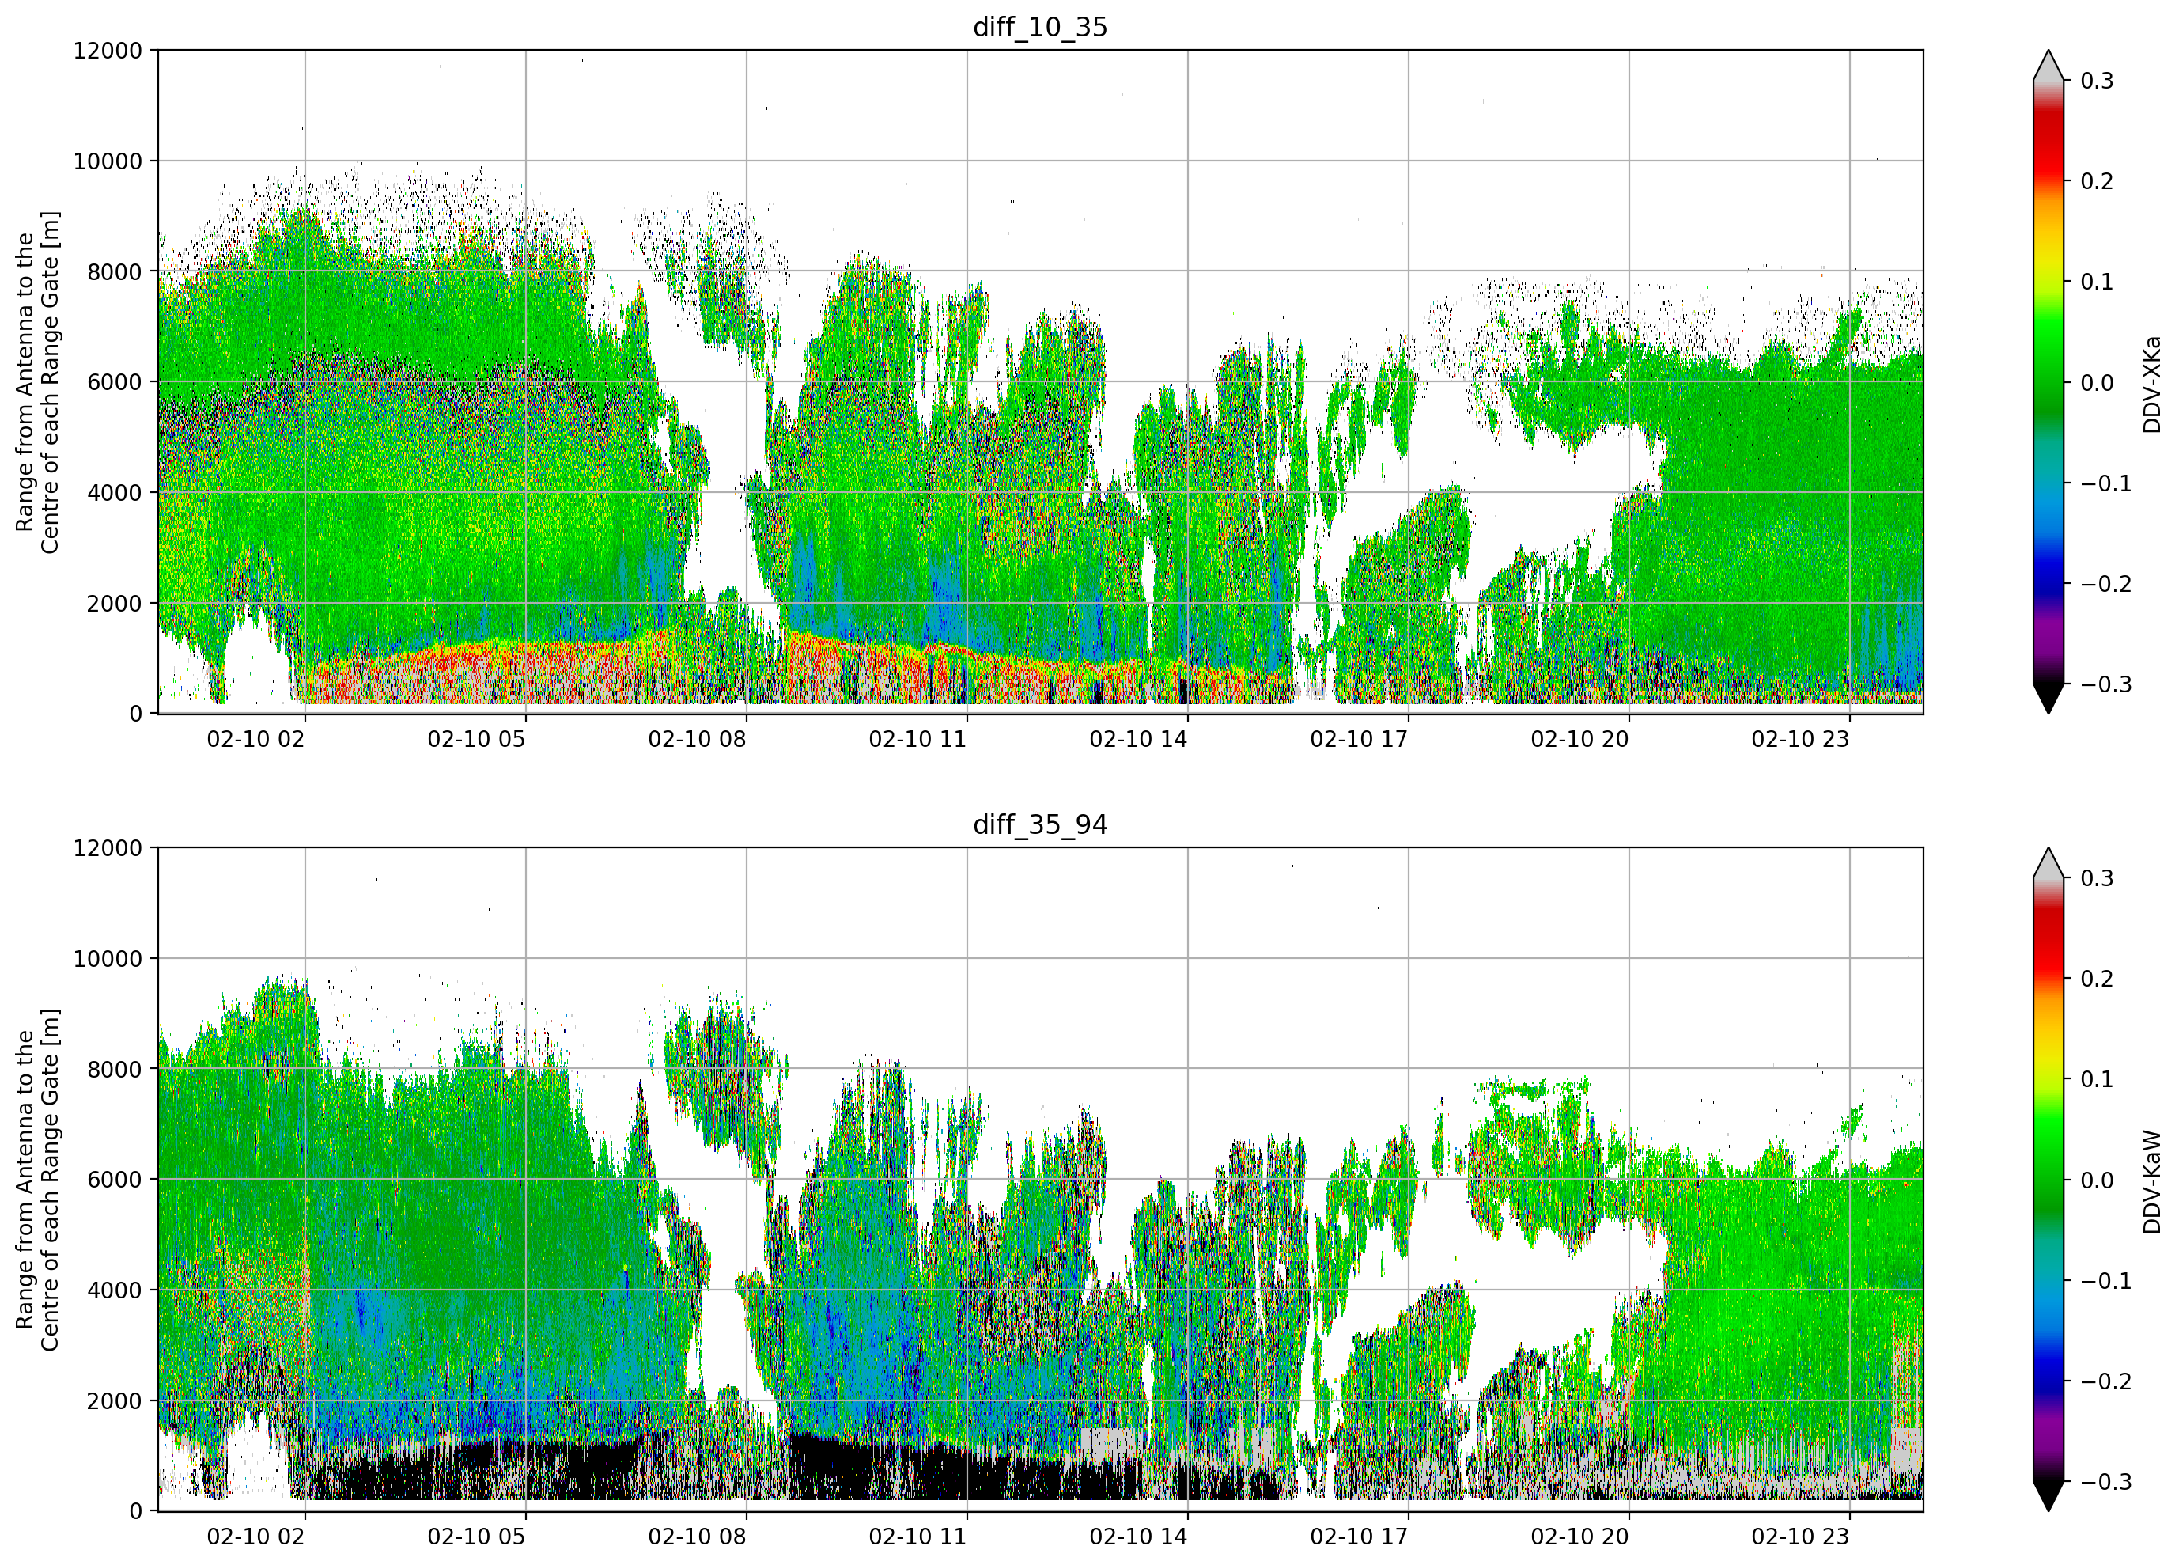The height and width of the screenshot is (1565, 2179).
Task: Click the 12000 y-tick on diff_10_35 plot
Action: 108,51
